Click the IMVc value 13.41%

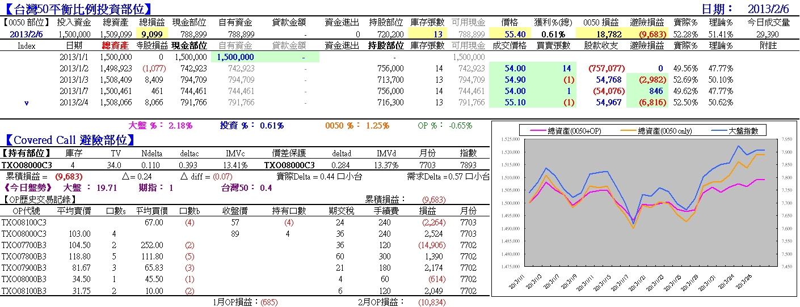236,165
